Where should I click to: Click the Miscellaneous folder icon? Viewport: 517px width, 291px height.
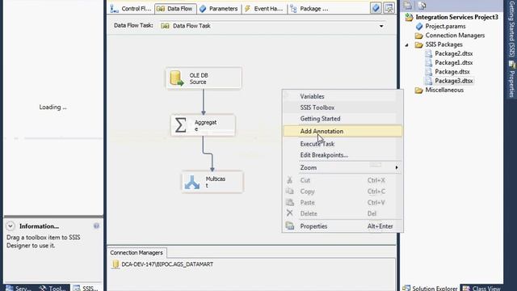[x=418, y=90]
